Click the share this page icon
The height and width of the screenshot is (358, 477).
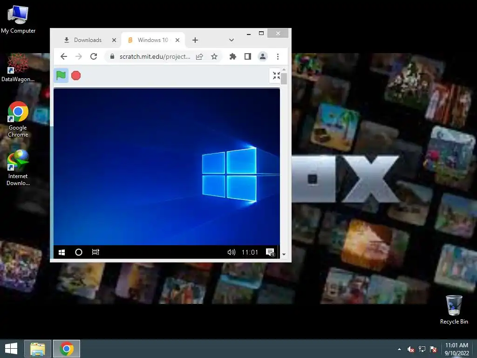point(199,56)
